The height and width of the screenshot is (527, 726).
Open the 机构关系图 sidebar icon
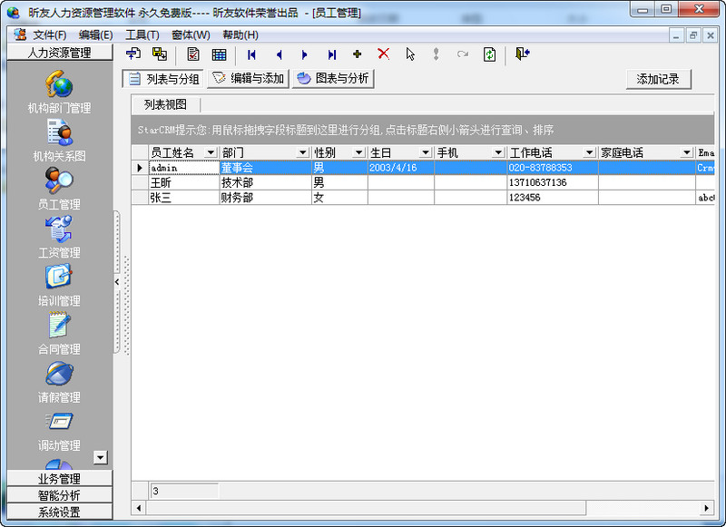pos(59,132)
